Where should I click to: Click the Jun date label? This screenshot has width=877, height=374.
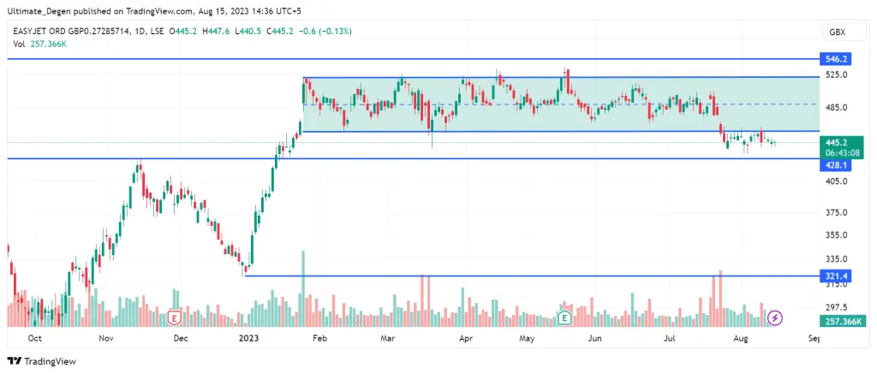(x=596, y=338)
